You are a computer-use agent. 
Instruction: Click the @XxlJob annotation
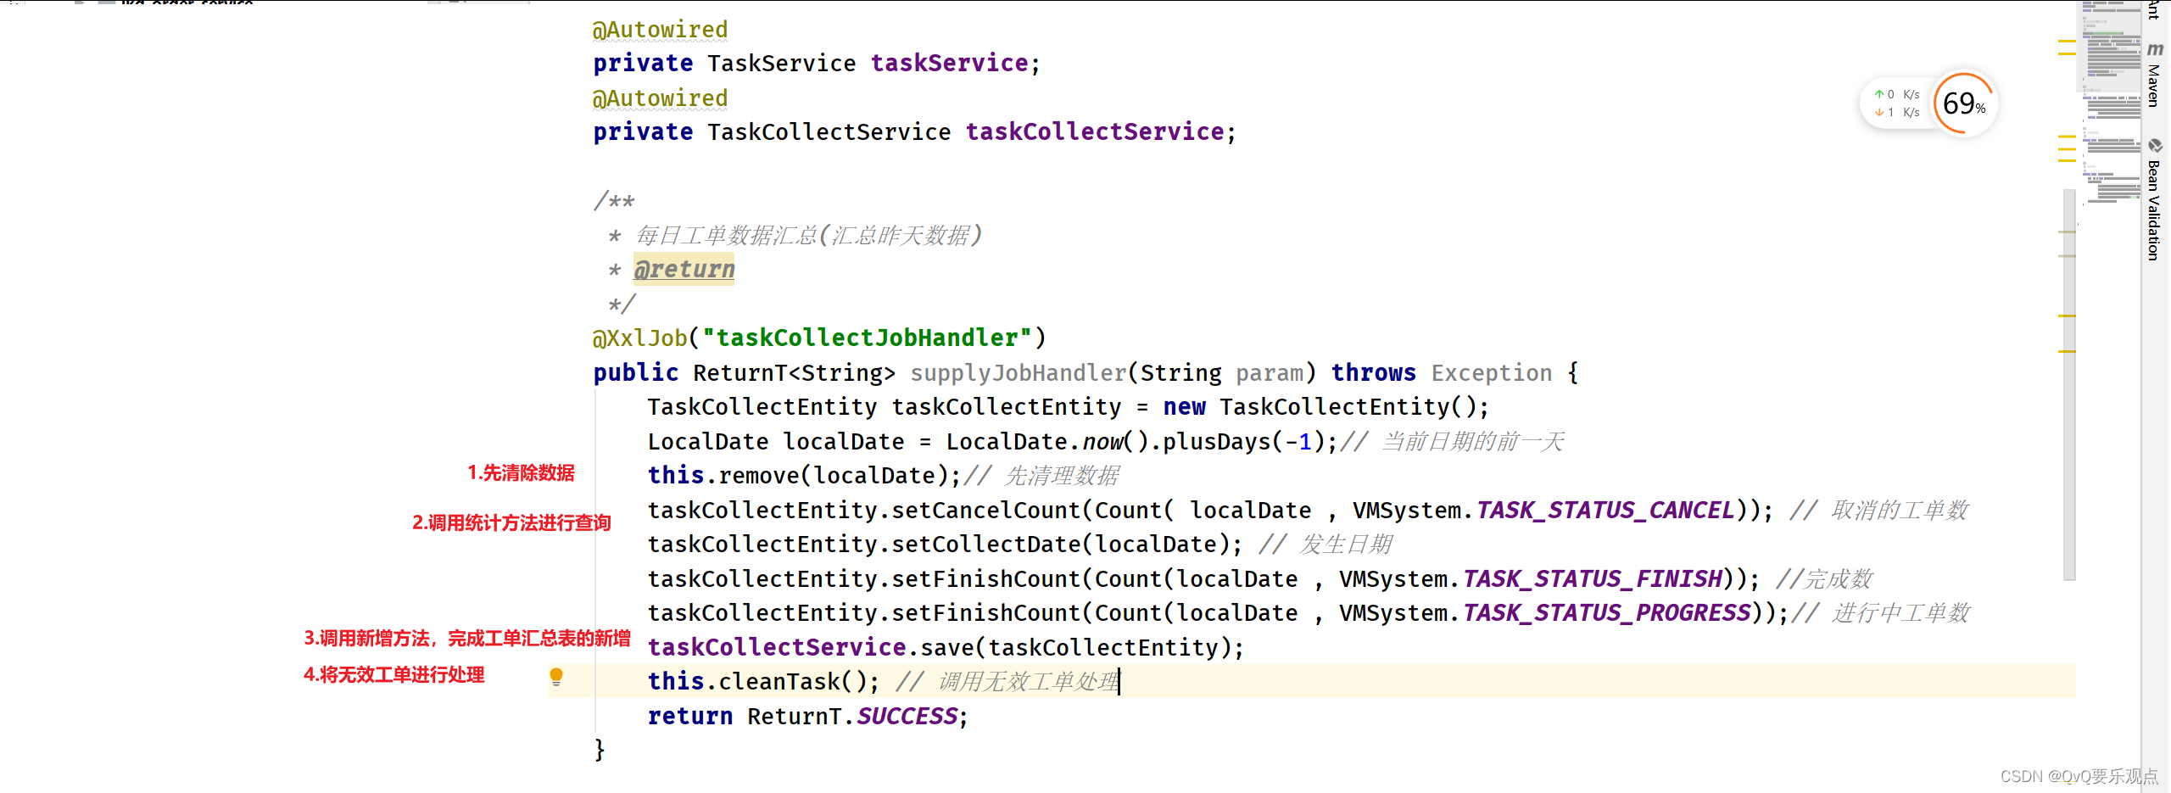[639, 338]
